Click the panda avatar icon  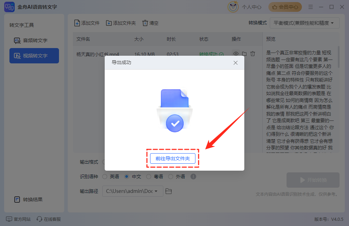pyautogui.click(x=233, y=7)
